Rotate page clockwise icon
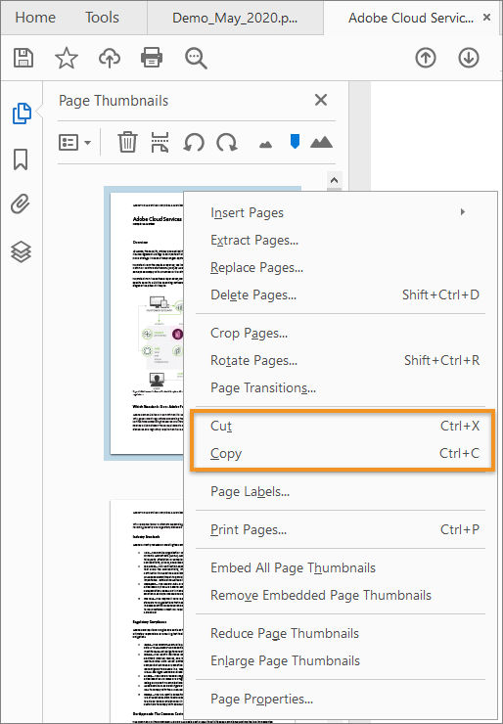This screenshot has width=503, height=724. click(x=227, y=142)
